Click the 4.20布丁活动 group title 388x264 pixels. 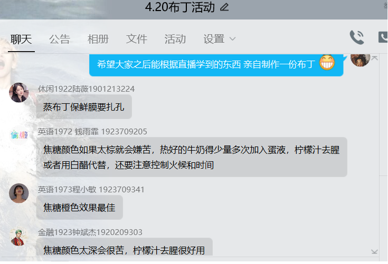click(180, 7)
